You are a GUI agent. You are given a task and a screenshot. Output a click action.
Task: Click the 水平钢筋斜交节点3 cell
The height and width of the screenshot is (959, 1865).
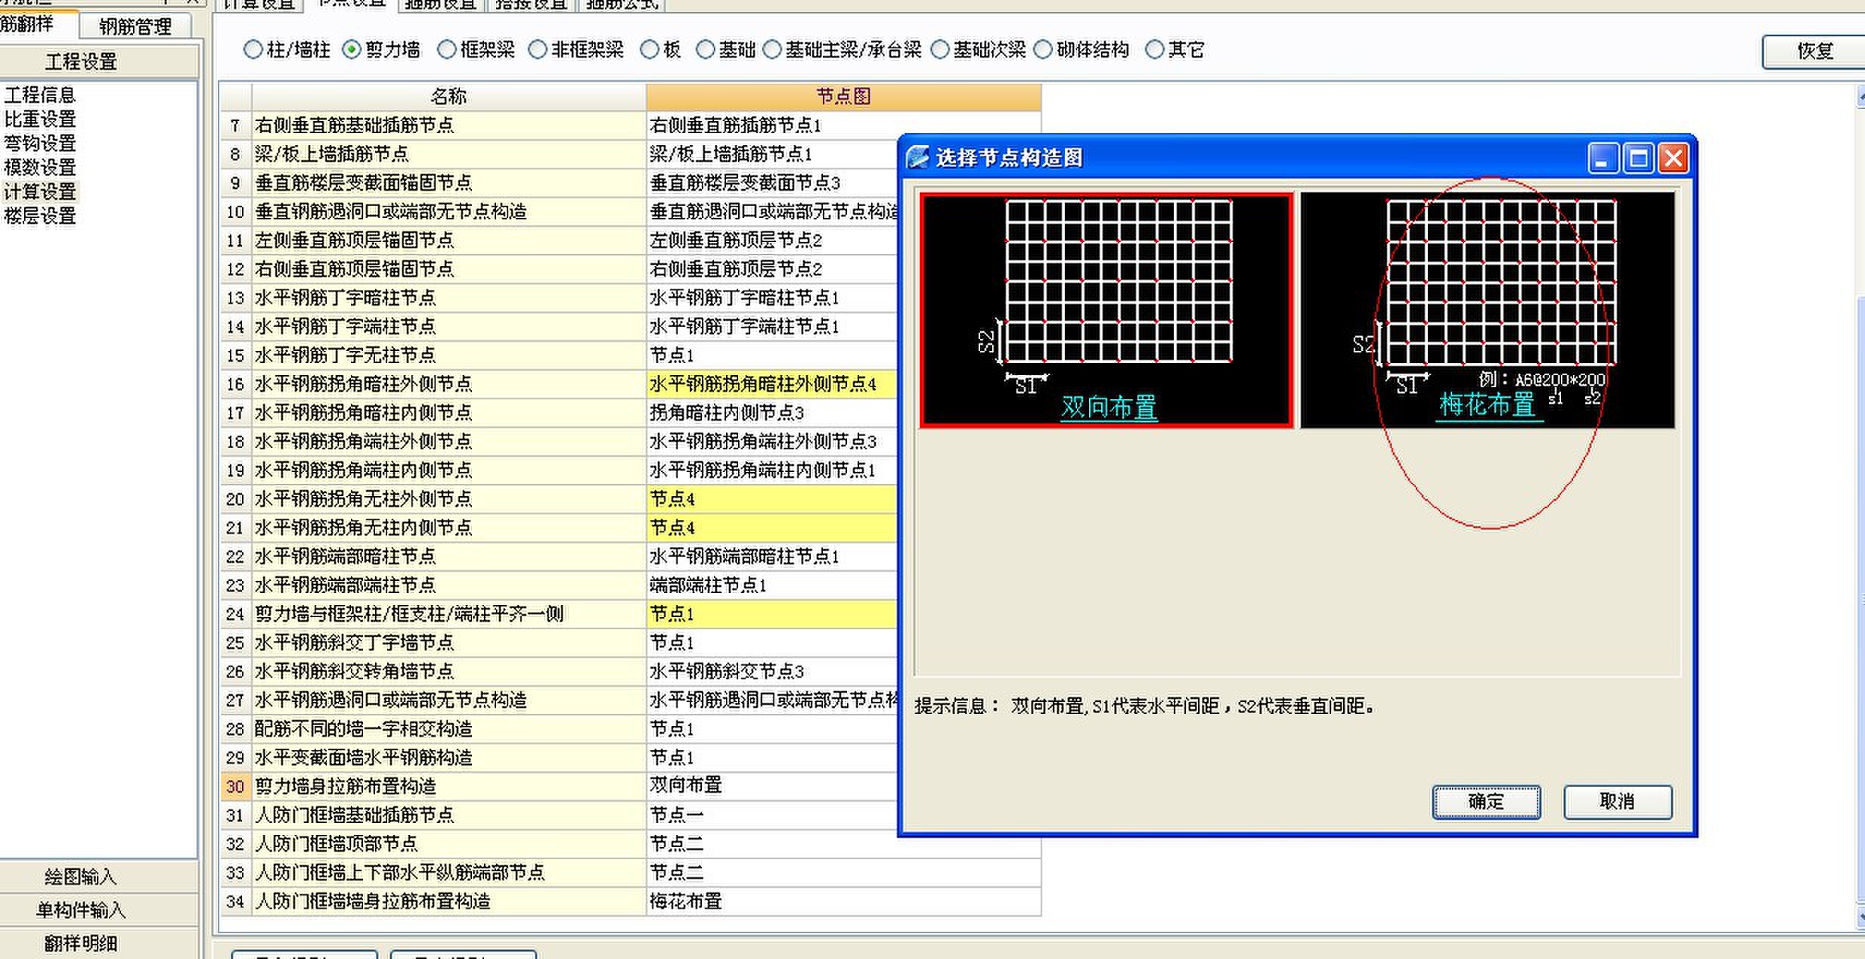771,672
